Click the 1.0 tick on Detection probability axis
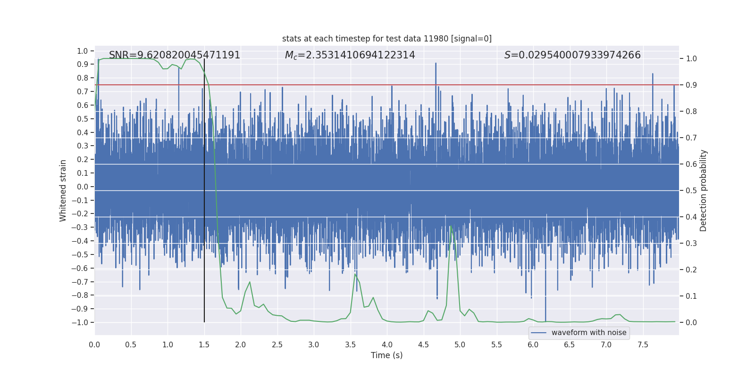The width and height of the screenshot is (755, 377). pyautogui.click(x=691, y=58)
